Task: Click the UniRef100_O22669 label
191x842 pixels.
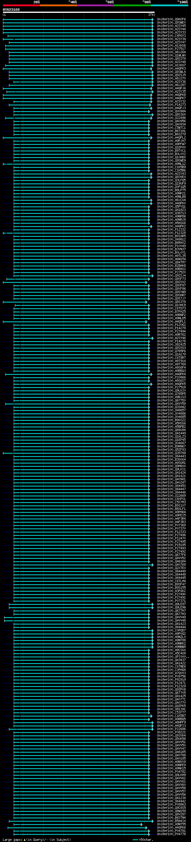Action: (x=171, y=496)
